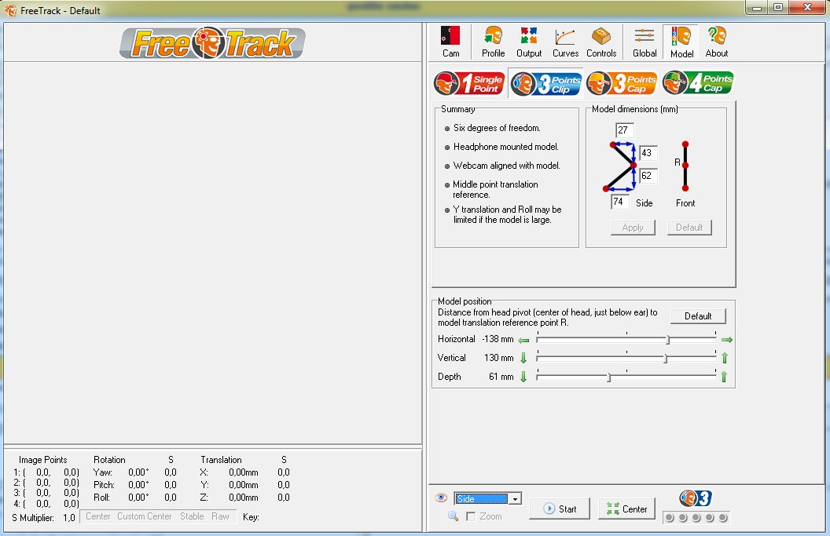
Task: Click the Center button beside Start
Action: tap(626, 509)
